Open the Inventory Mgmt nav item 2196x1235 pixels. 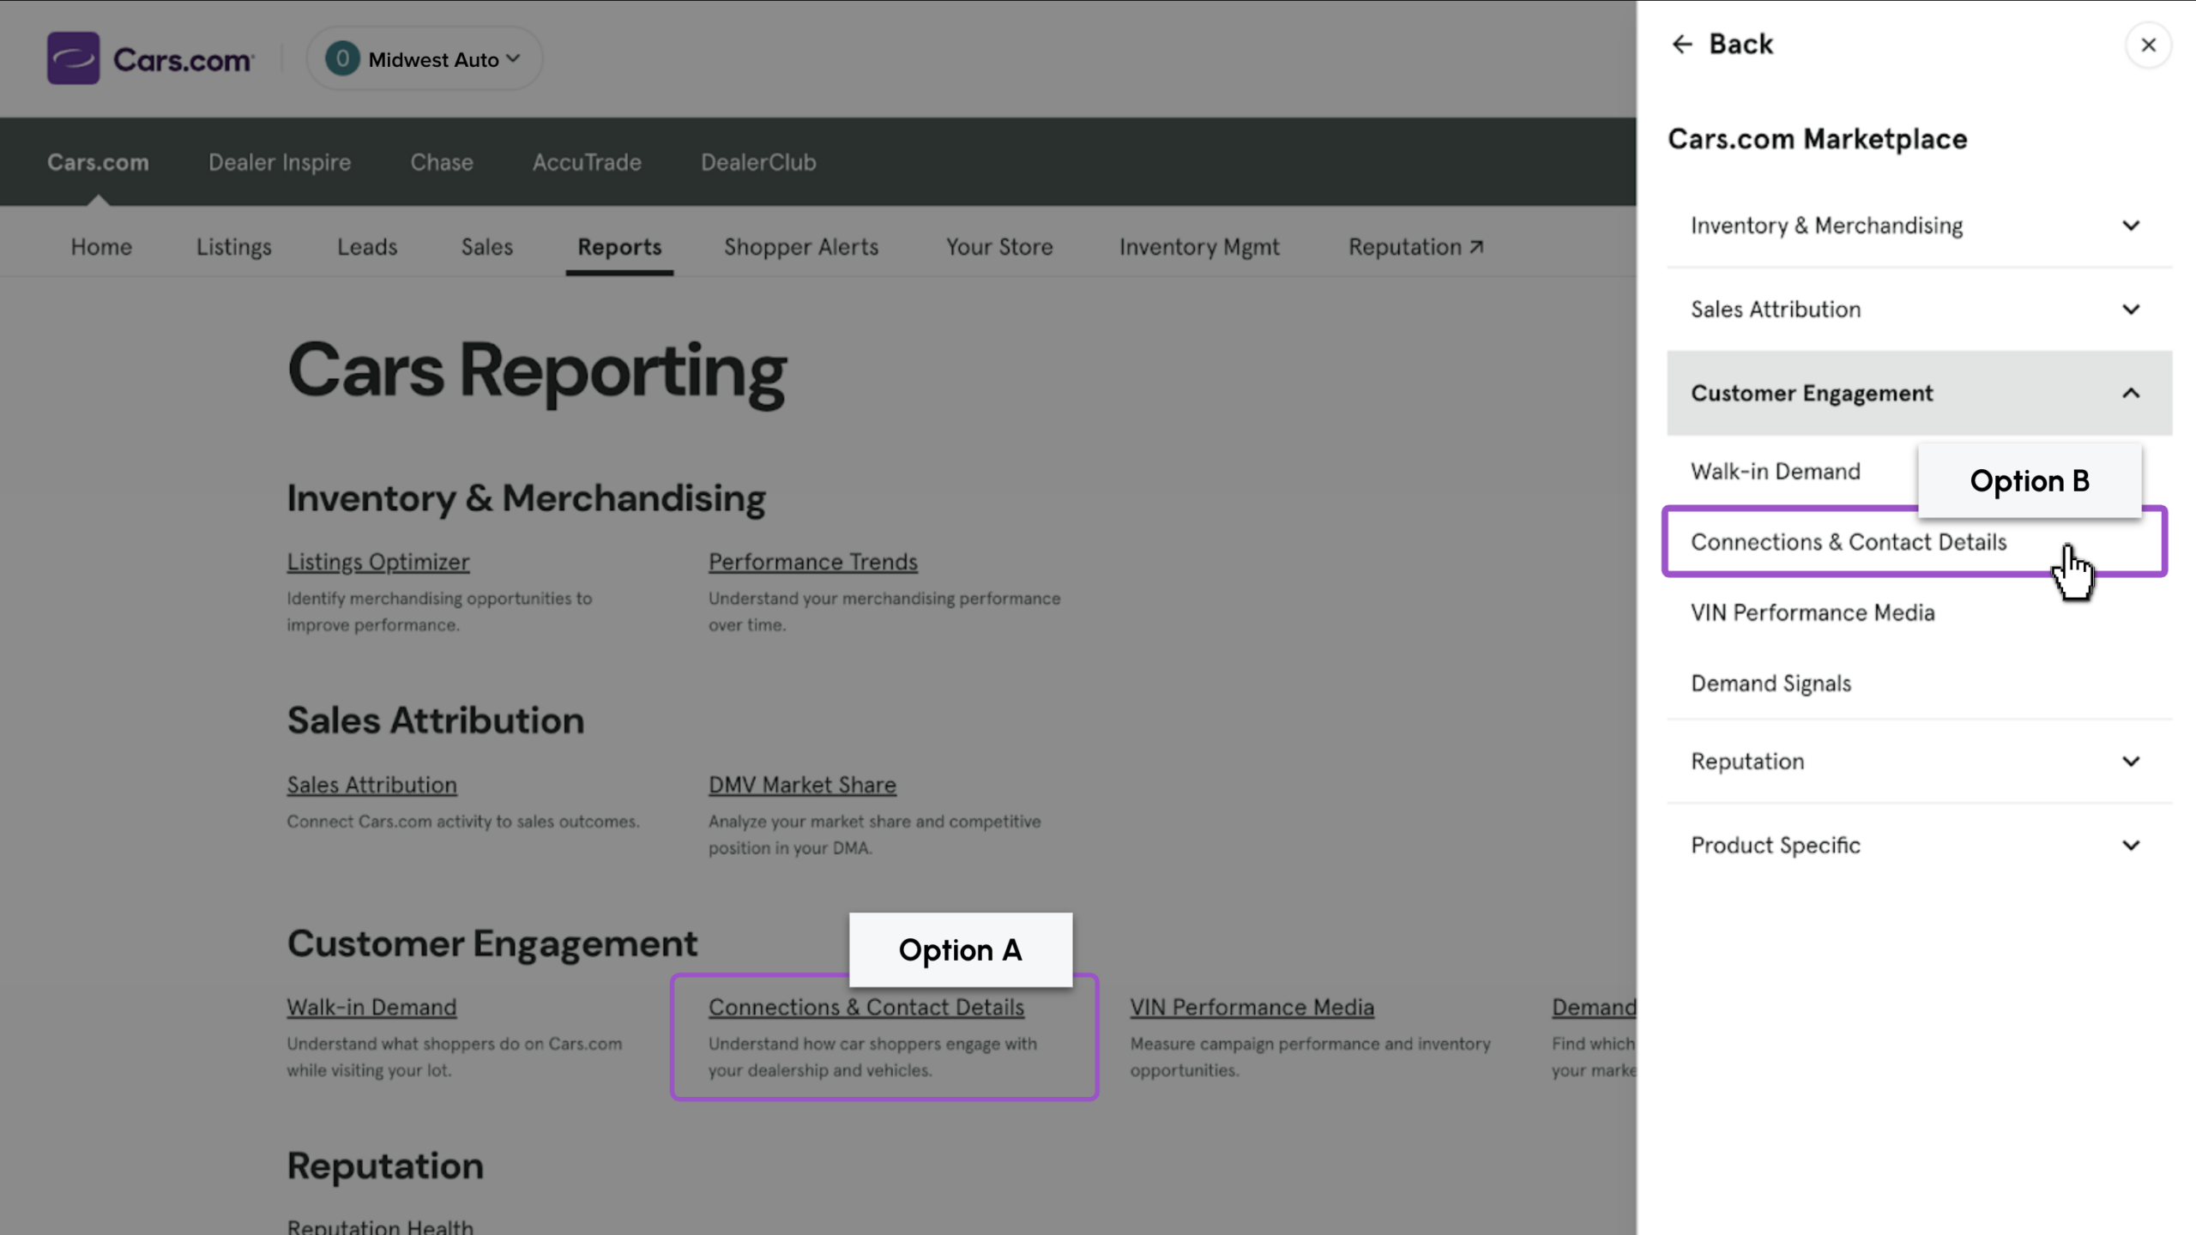coord(1199,247)
